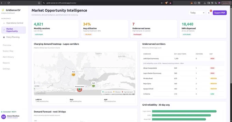Click the 34% Avg utilisation card

[104, 29]
